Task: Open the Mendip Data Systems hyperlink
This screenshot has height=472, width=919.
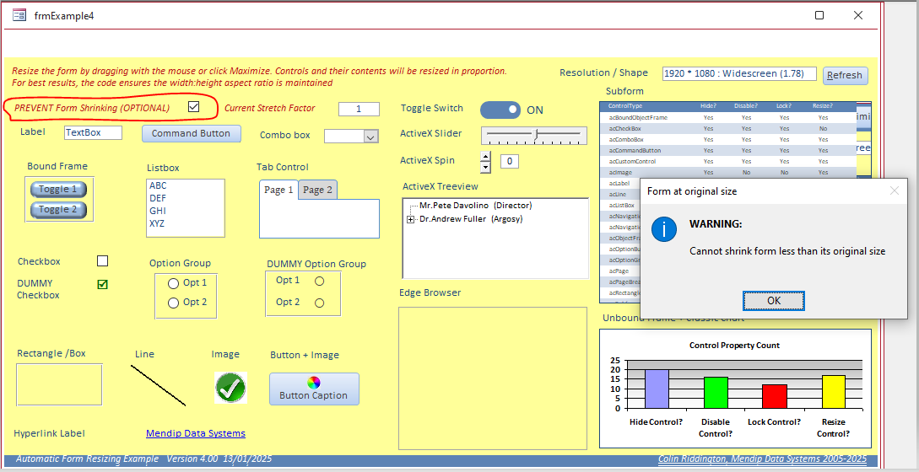Action: pyautogui.click(x=196, y=433)
